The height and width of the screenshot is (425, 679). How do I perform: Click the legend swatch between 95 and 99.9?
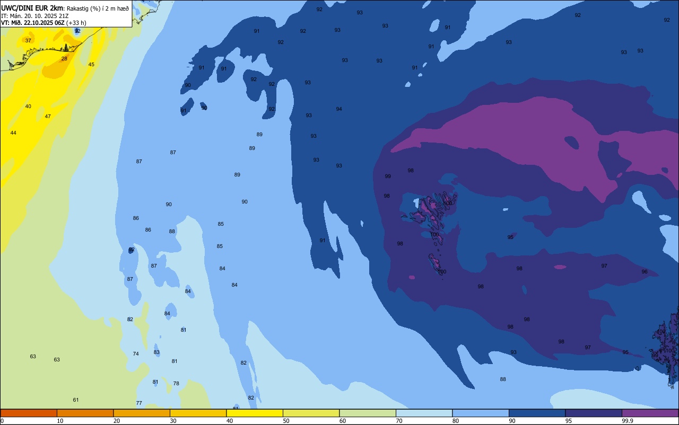(x=594, y=413)
